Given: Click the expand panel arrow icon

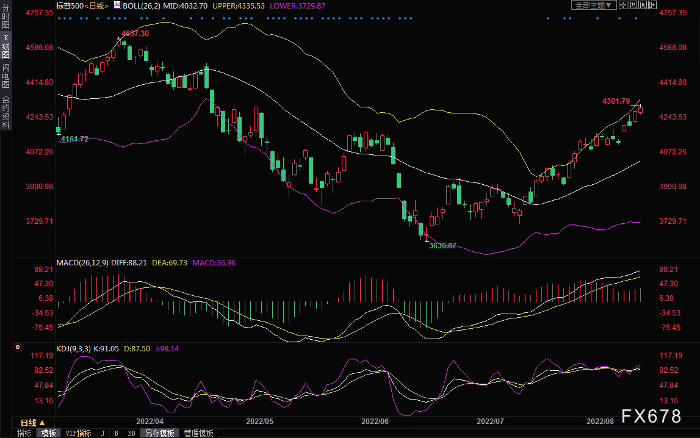Looking at the screenshot, I should click(x=652, y=5).
